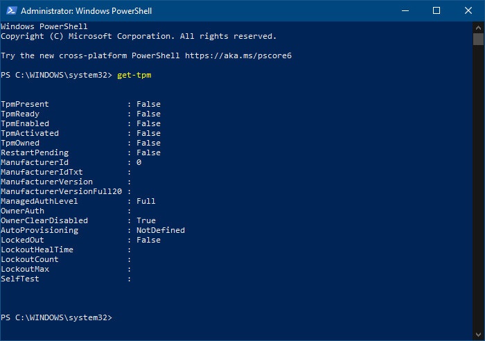The width and height of the screenshot is (485, 341).
Task: Click the SelfTest property name
Action: tap(20, 279)
